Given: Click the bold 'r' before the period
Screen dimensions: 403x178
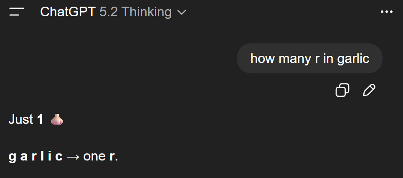Looking at the screenshot, I should pos(112,157).
